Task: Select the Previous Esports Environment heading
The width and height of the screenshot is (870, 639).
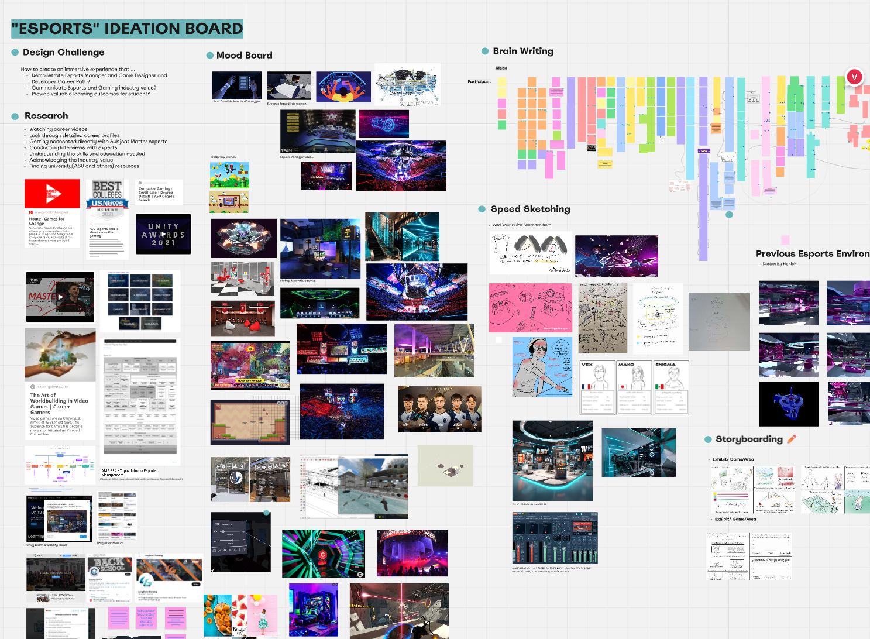Action: 813,254
